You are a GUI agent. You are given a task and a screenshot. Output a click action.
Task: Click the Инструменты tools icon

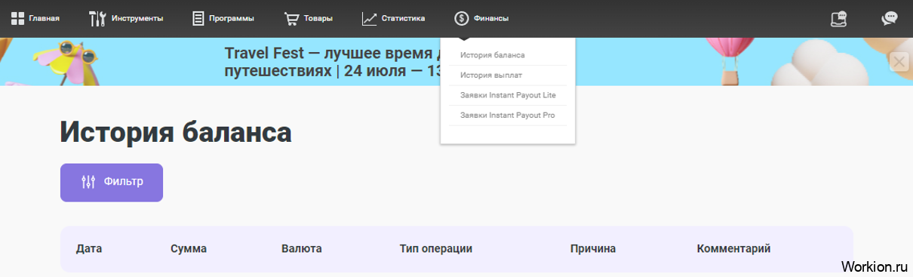97,18
